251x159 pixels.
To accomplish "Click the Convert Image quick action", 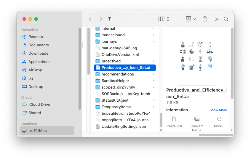I will [x=196, y=124].
